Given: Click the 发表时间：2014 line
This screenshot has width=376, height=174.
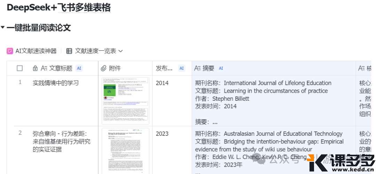Looking at the screenshot, I should point(216,106).
